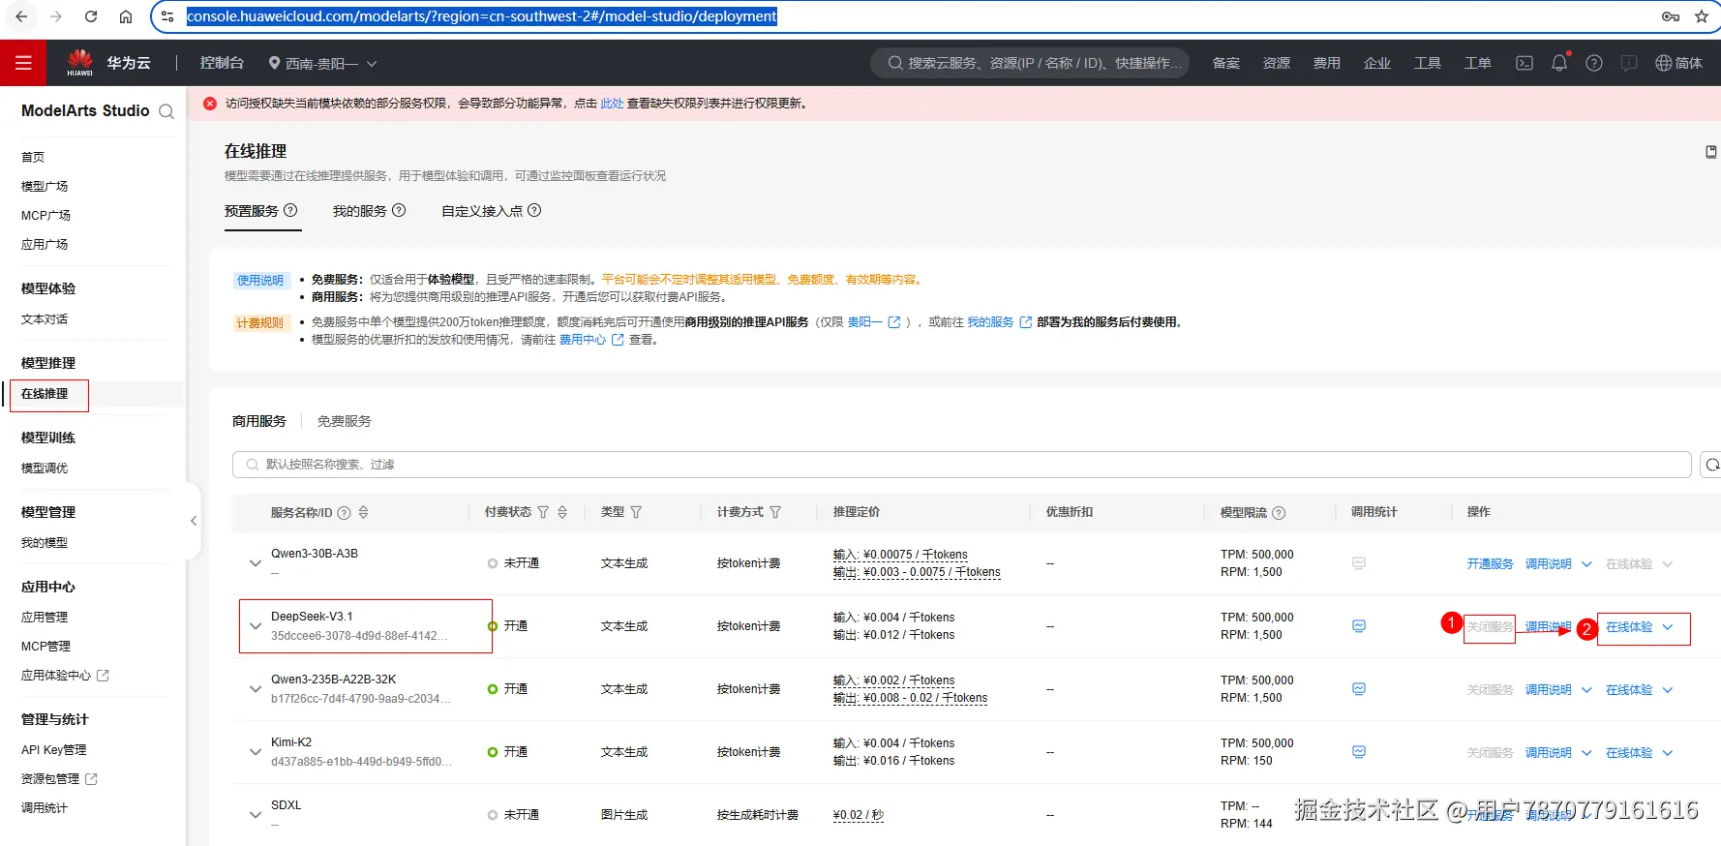Open 调用说明 dropdown arrow for Kimi-K2
The height and width of the screenshot is (846, 1721).
[1586, 753]
